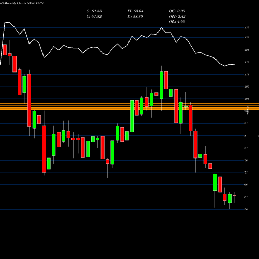Click the 56 price axis label

pyautogui.click(x=246, y=209)
